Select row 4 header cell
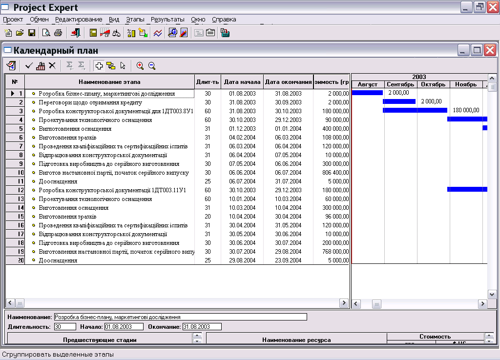Image resolution: width=500 pixels, height=360 pixels. pyautogui.click(x=15, y=120)
